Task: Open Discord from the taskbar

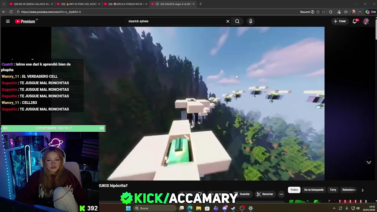Action: coord(225,208)
